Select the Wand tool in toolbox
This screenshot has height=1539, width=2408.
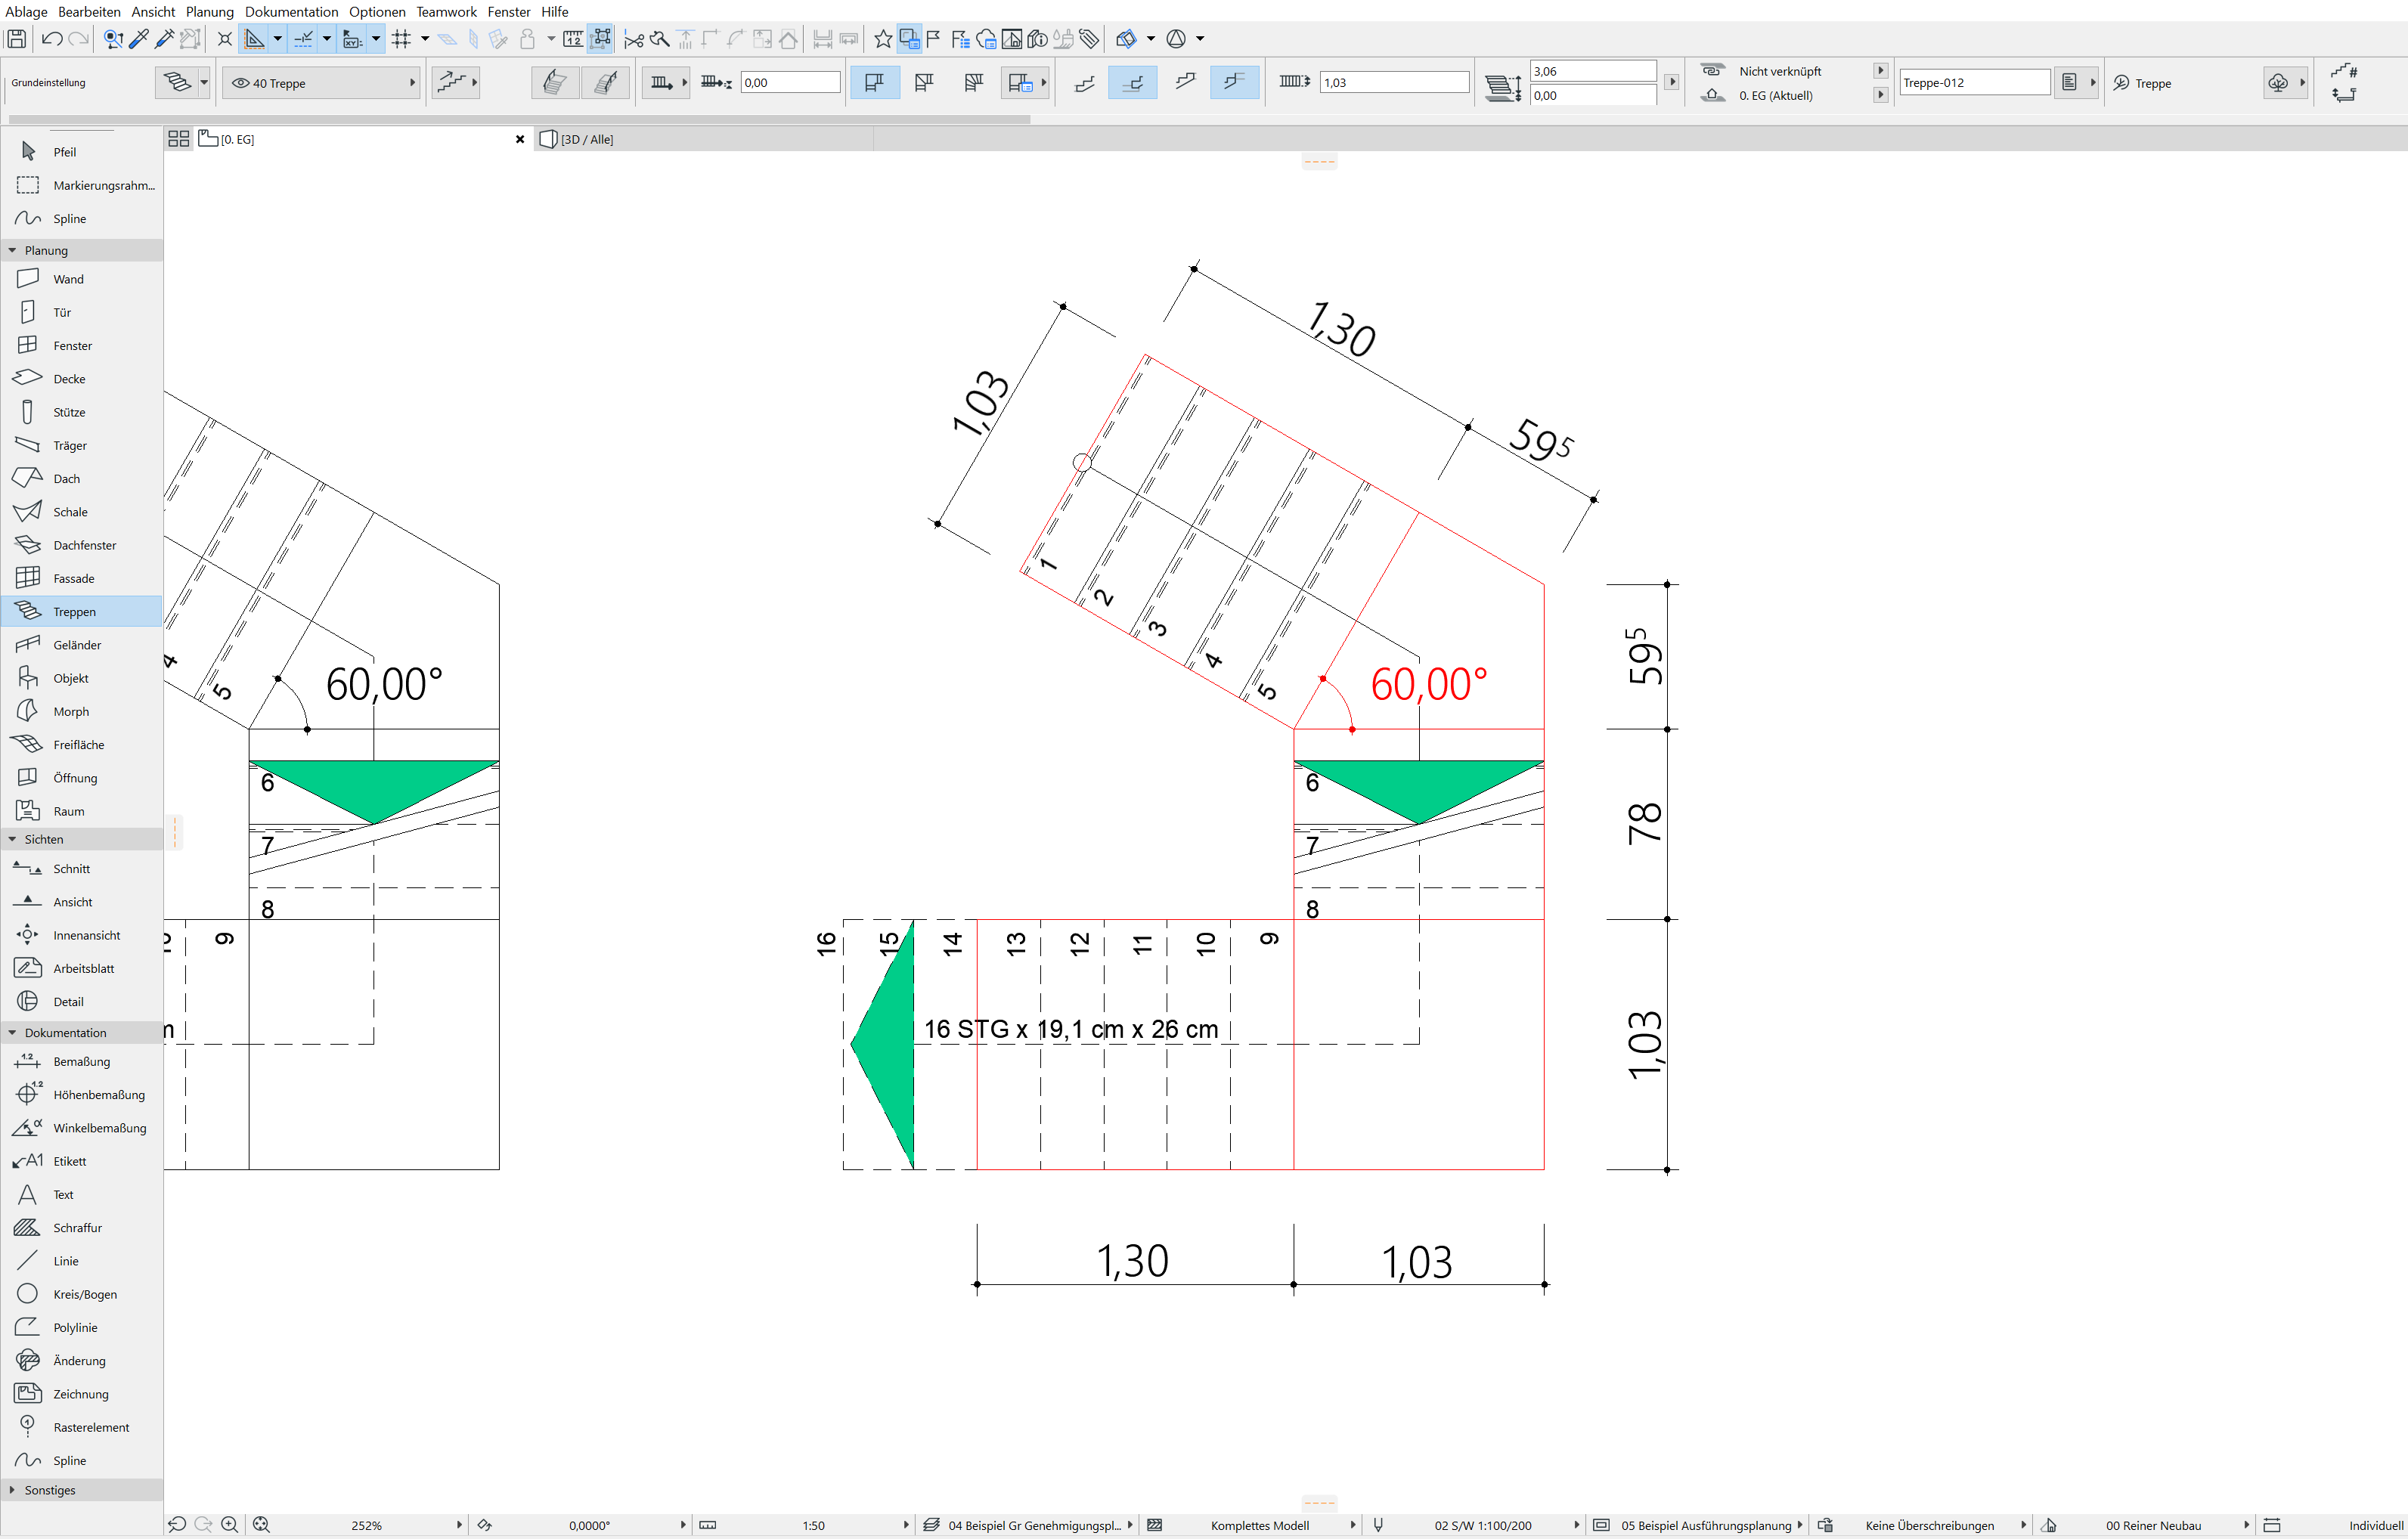pos(68,279)
